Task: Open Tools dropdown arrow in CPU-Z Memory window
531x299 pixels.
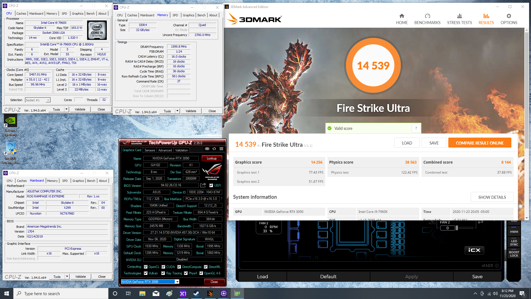Action: (x=177, y=111)
